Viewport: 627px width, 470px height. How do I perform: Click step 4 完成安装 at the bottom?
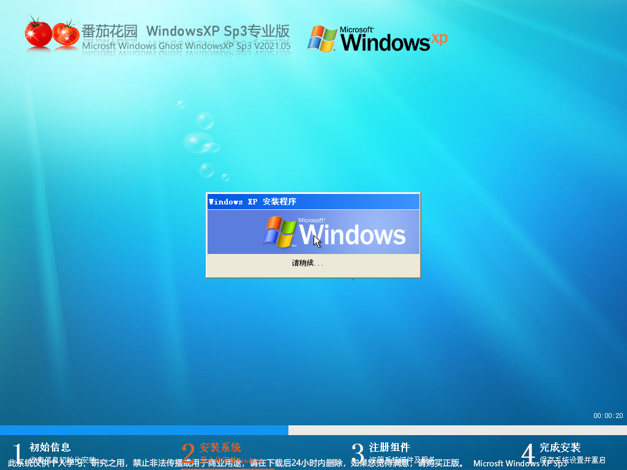pos(561,447)
